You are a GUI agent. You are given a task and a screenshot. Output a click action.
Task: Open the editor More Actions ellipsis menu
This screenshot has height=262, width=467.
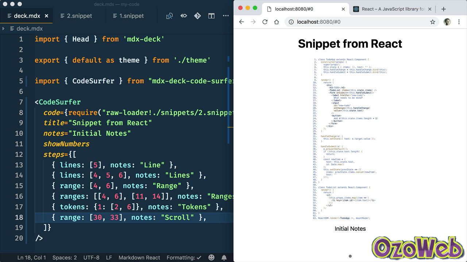pos(226,16)
